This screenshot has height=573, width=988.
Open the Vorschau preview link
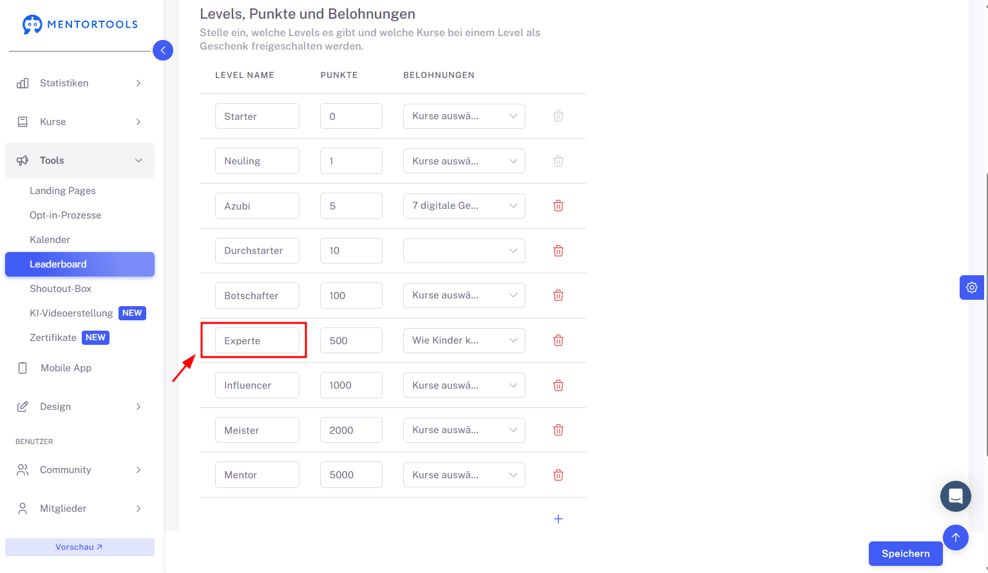pyautogui.click(x=80, y=547)
